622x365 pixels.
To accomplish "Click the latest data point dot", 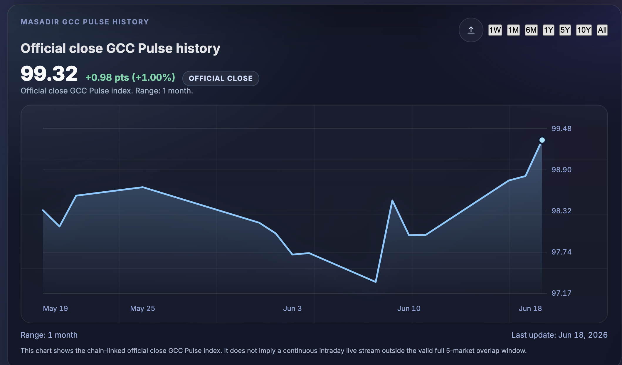I will coord(542,140).
